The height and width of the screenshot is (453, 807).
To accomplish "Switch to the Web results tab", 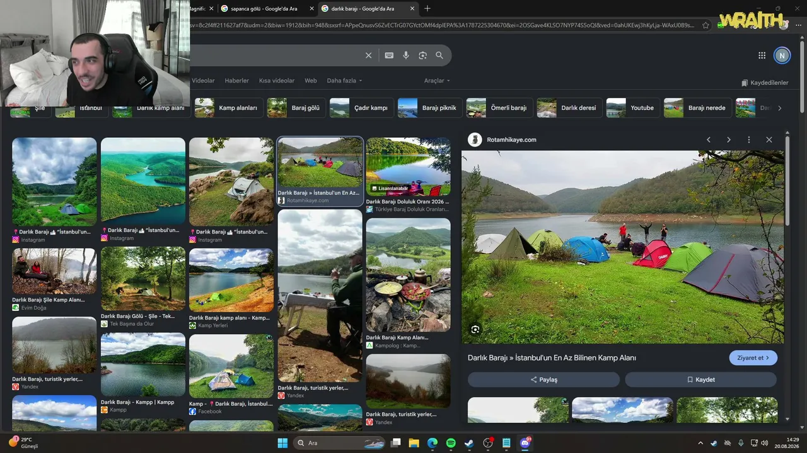I will point(311,81).
